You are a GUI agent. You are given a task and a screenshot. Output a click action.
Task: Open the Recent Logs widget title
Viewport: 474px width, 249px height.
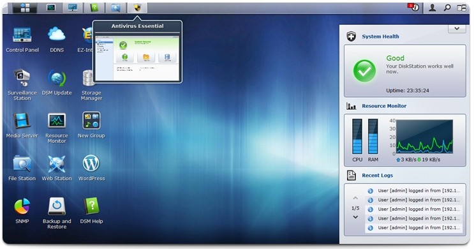(x=377, y=176)
